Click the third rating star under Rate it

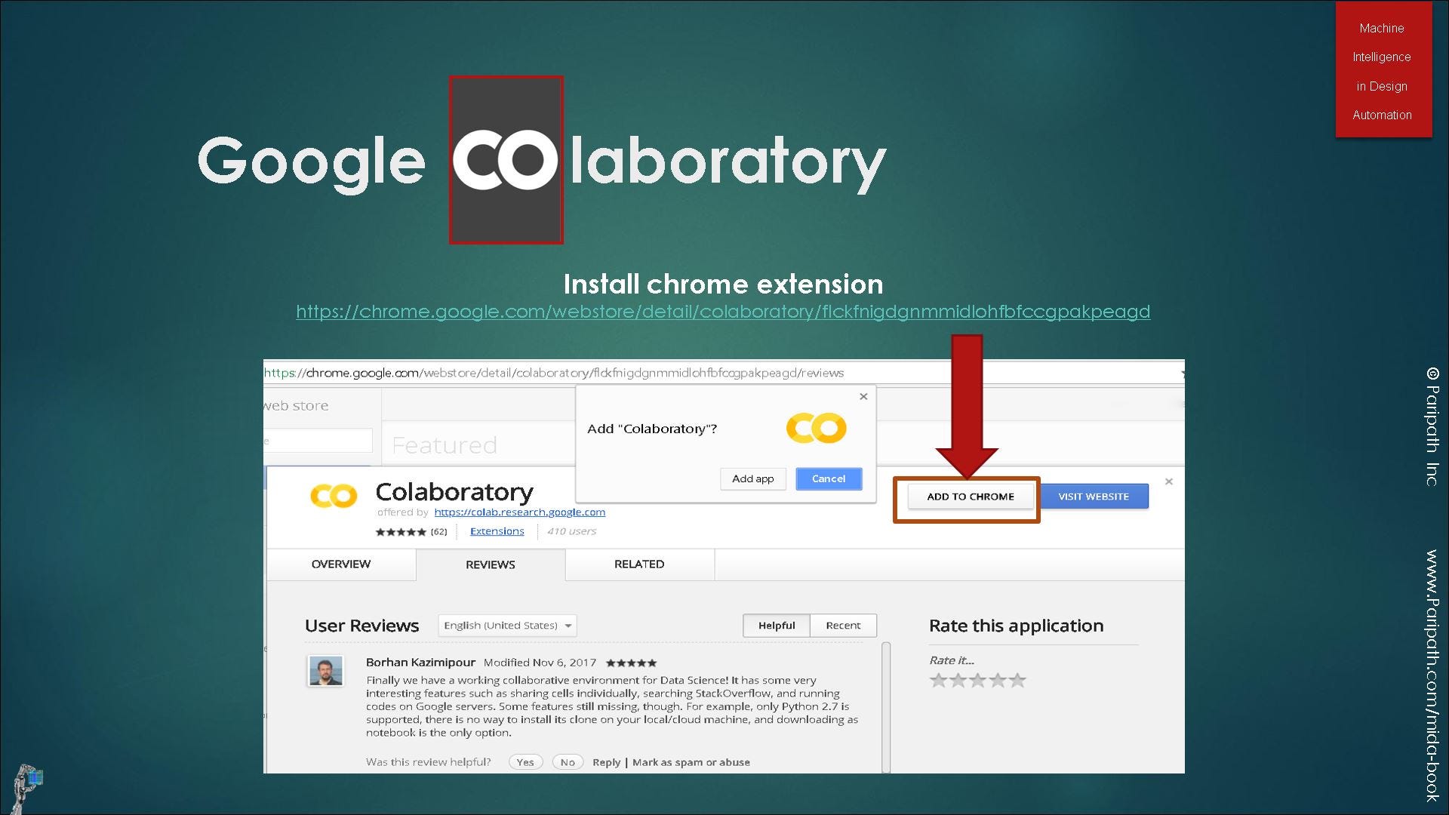(x=977, y=680)
